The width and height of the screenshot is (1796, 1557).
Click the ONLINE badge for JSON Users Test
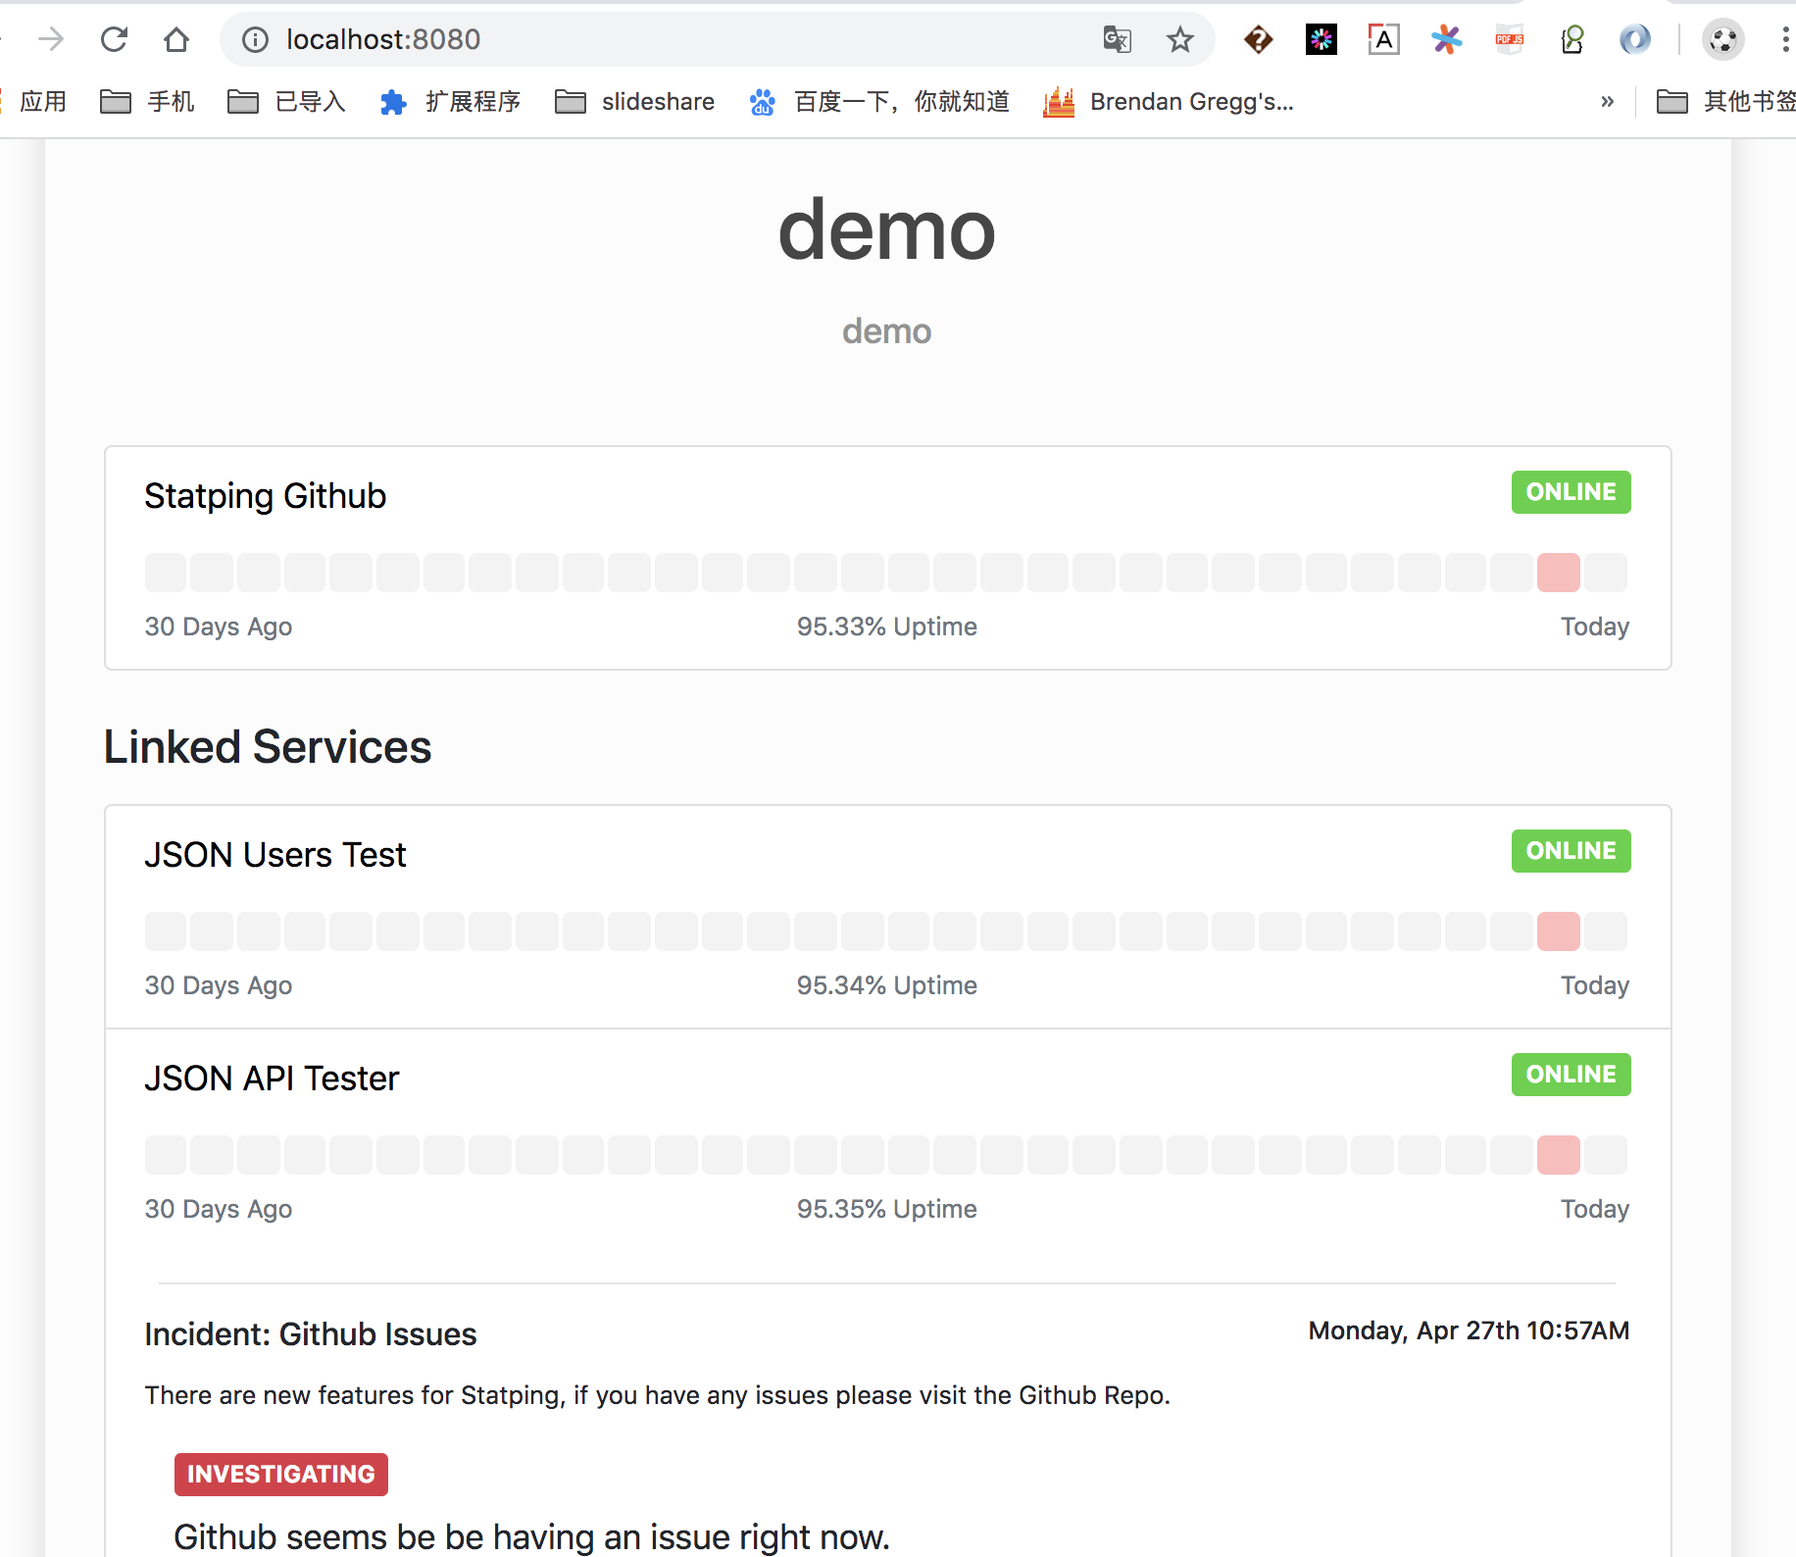pyautogui.click(x=1571, y=851)
